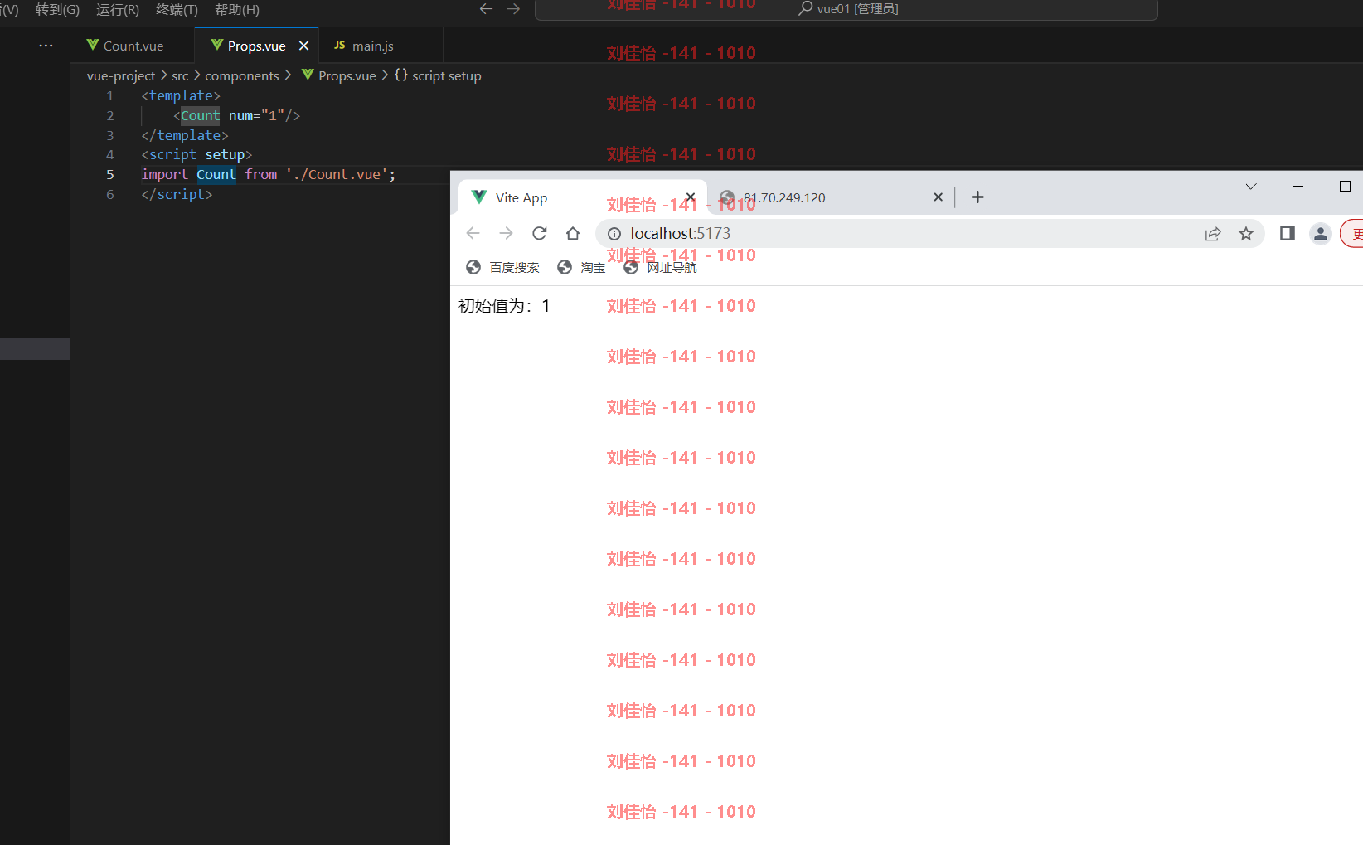This screenshot has width=1363, height=845.
Task: Open the 网址导航 bookmark
Action: click(661, 267)
